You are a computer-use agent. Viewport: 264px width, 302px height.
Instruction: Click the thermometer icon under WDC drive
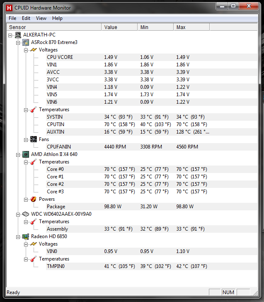tap(34, 222)
